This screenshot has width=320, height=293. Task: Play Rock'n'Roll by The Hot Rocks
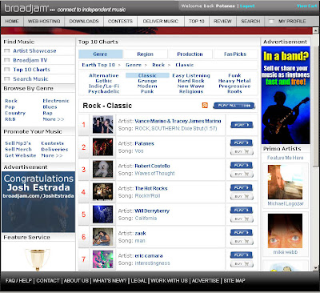click(x=242, y=187)
